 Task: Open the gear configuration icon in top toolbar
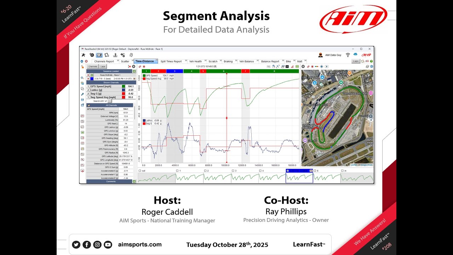tap(92, 55)
